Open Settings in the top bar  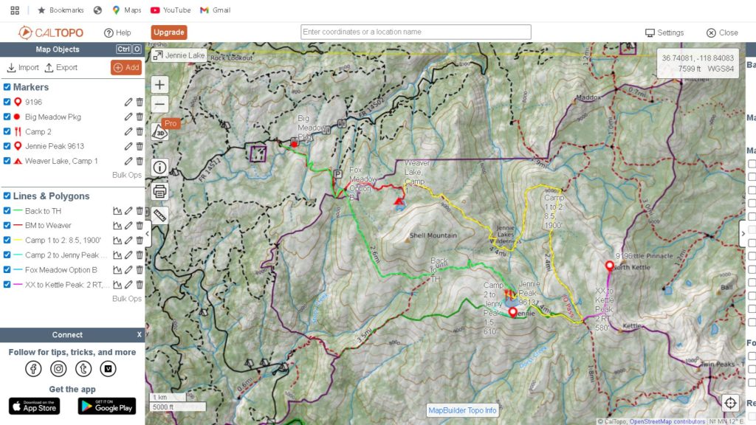coord(664,32)
